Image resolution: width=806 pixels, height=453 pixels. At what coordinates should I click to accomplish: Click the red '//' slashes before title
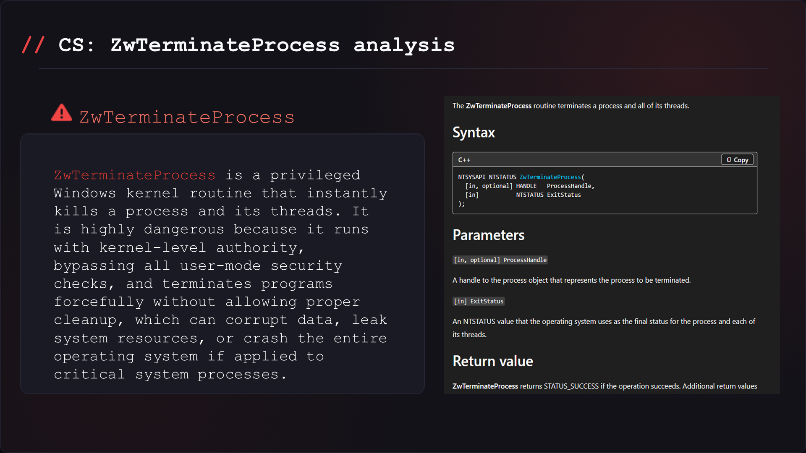click(33, 45)
